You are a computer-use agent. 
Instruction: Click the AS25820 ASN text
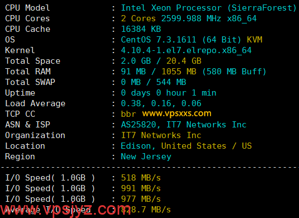click(139, 125)
